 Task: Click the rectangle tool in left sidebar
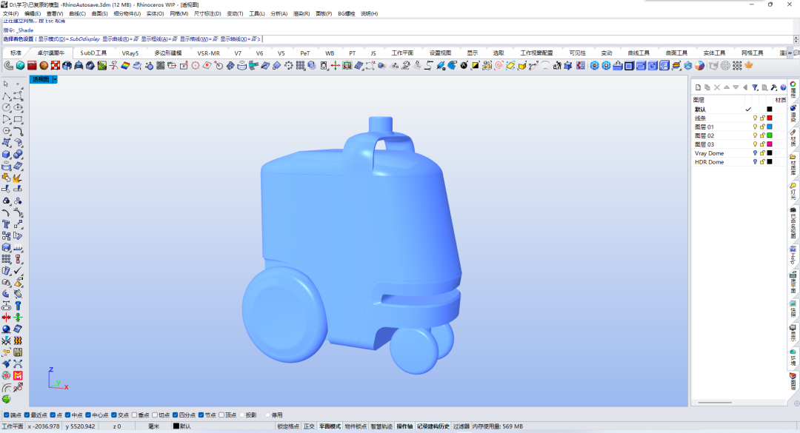(x=18, y=119)
